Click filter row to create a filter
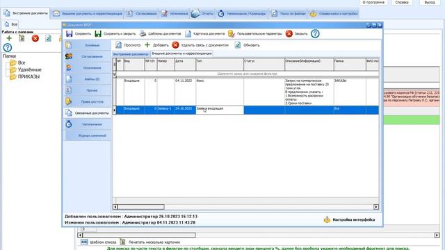 tap(248, 74)
